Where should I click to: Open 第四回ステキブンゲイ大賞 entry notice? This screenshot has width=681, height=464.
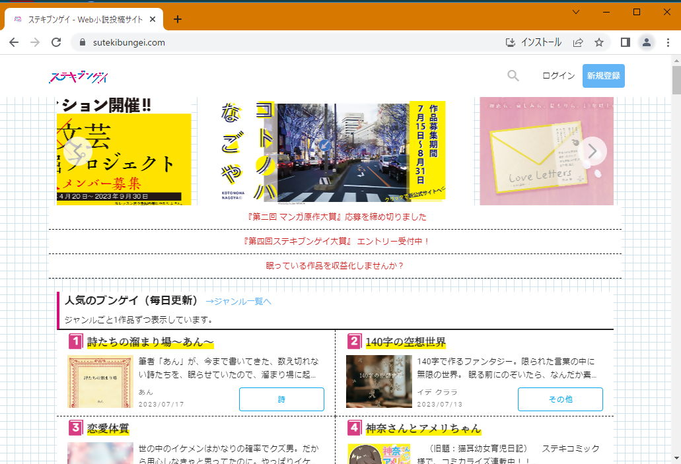(x=337, y=241)
